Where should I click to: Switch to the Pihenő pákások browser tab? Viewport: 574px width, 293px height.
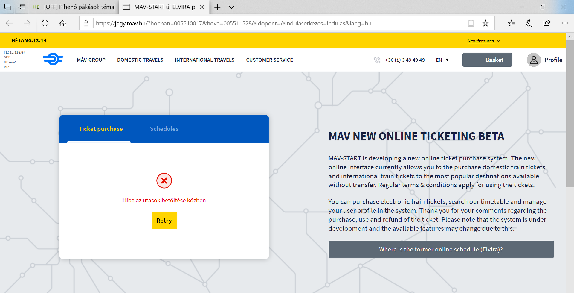tap(74, 7)
